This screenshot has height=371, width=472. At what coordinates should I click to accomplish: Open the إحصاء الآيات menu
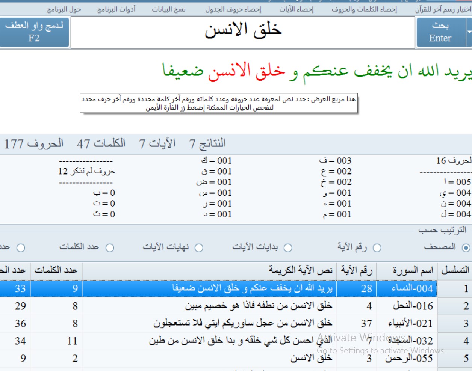tap(296, 9)
